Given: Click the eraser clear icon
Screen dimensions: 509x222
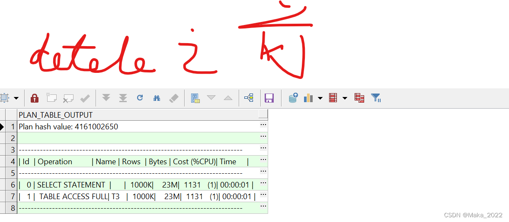Looking at the screenshot, I should 174,98.
